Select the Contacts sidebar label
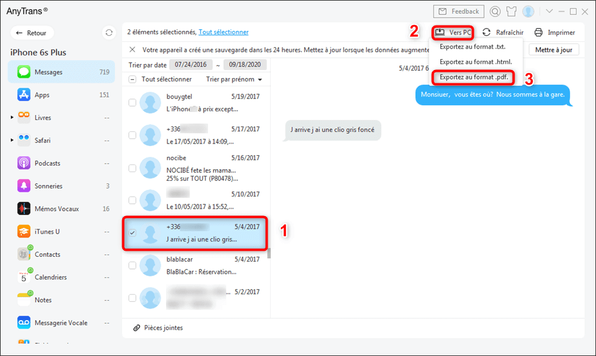The image size is (596, 356). 47,254
